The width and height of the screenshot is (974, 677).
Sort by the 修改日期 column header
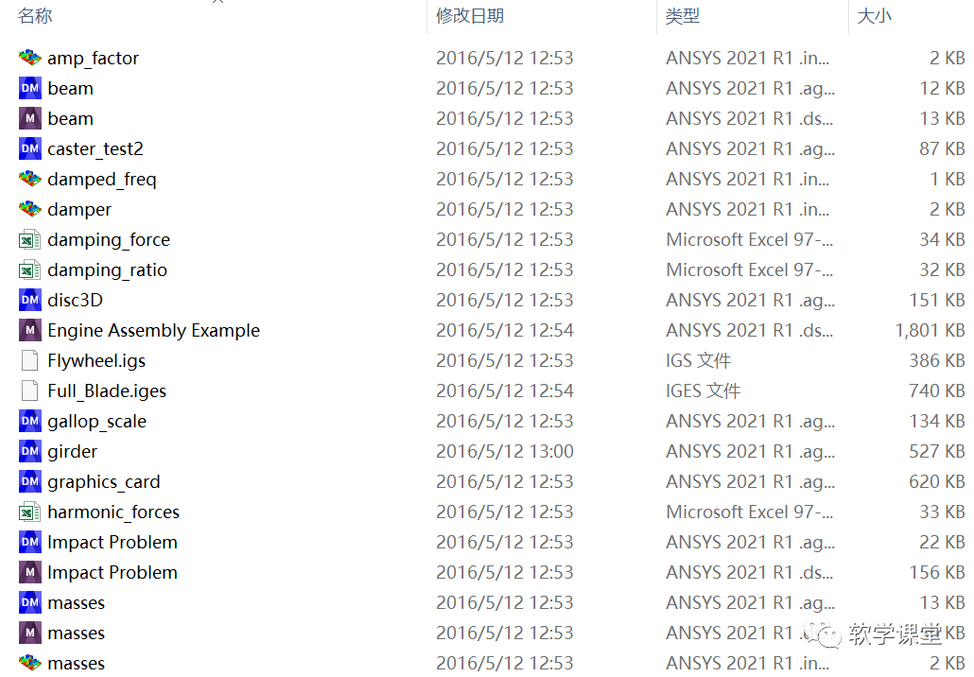(x=469, y=16)
